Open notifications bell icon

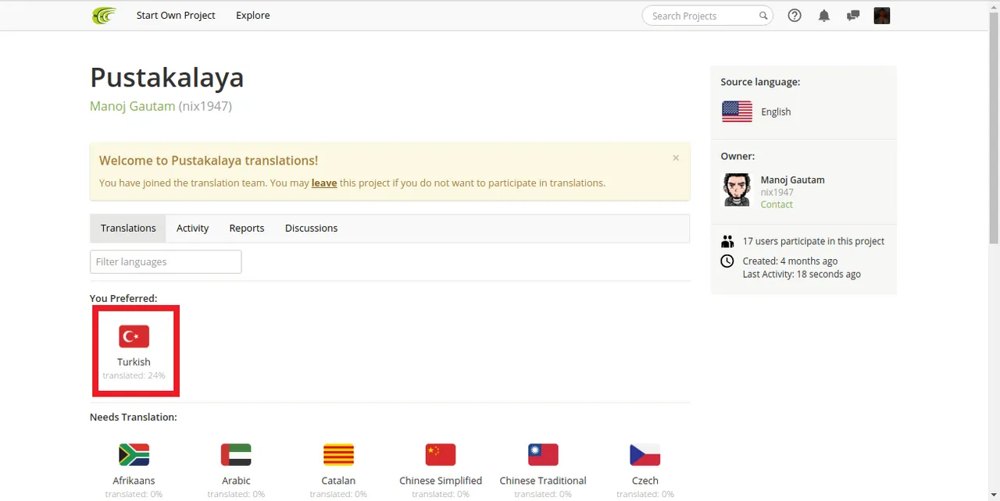(x=824, y=16)
